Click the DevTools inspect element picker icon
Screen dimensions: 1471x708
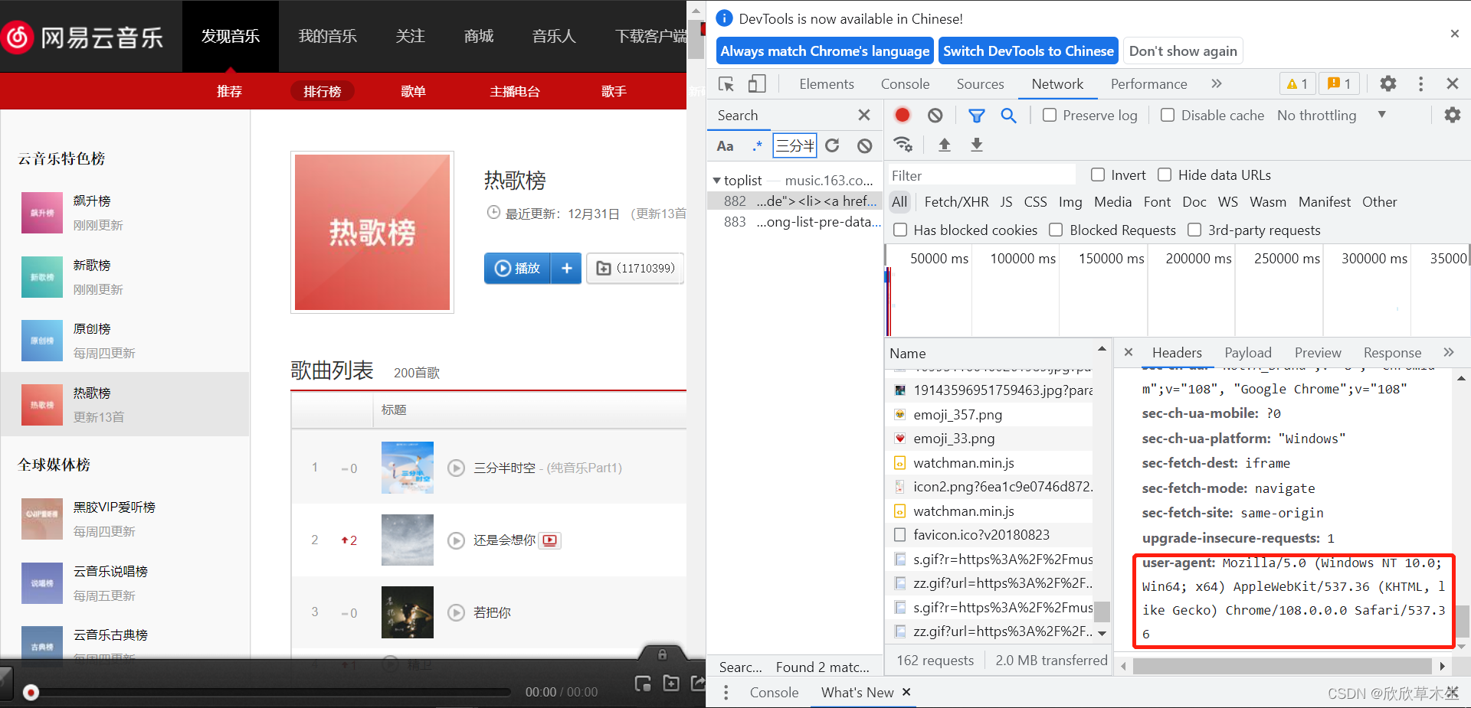pos(726,83)
